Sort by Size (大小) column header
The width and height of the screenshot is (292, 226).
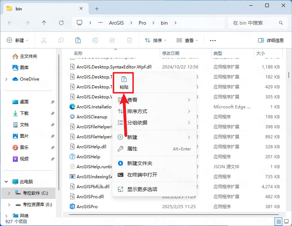(261, 53)
